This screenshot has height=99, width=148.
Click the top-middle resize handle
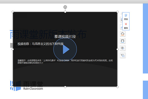click(x=65, y=12)
